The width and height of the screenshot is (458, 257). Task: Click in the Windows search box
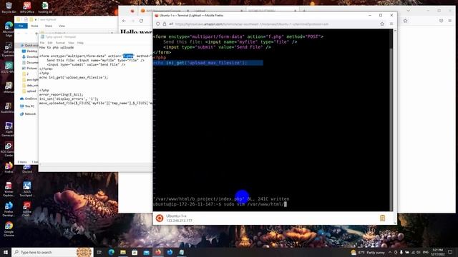coord(52,252)
